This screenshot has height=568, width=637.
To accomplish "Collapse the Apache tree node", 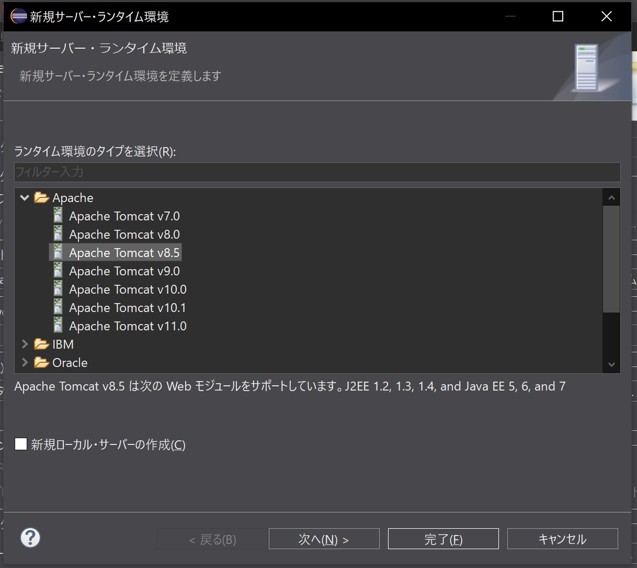I will [x=24, y=198].
